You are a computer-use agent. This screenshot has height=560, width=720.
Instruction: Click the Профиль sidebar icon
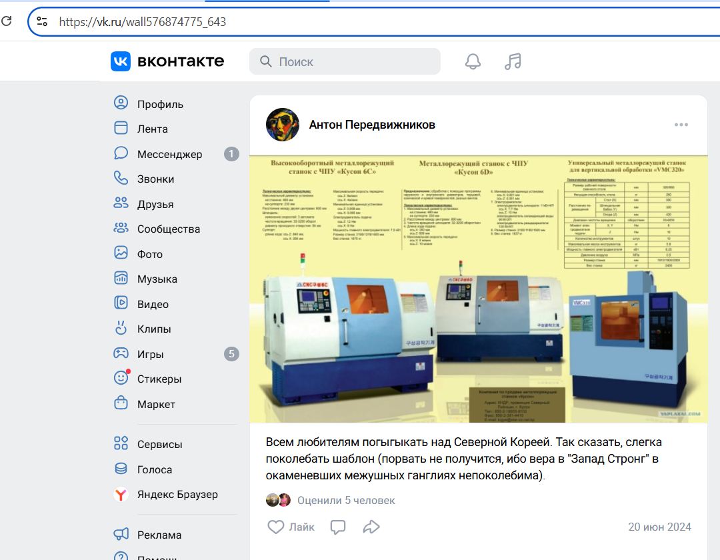click(121, 103)
